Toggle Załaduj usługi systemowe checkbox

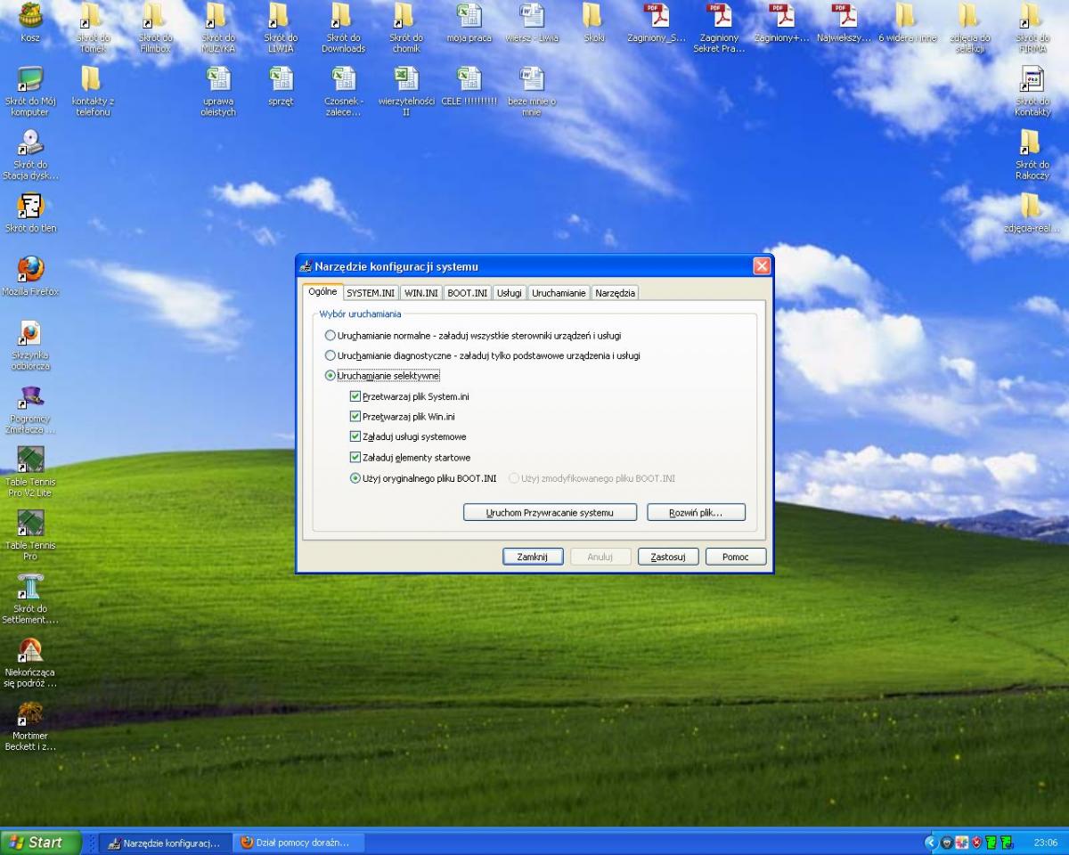click(x=355, y=436)
